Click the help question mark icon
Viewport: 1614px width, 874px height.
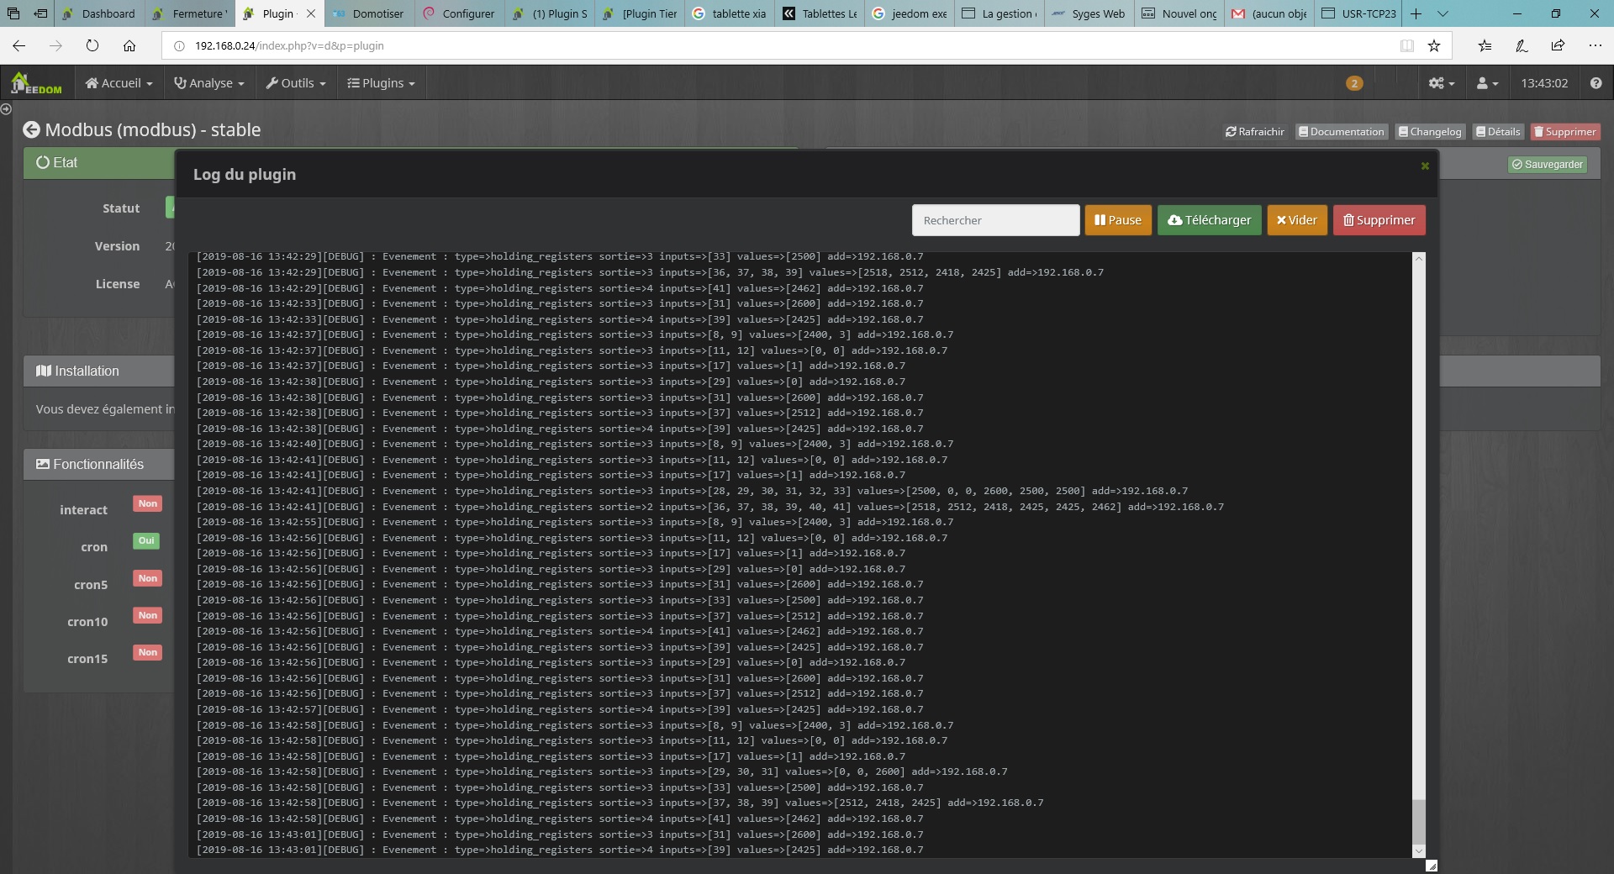point(1596,83)
